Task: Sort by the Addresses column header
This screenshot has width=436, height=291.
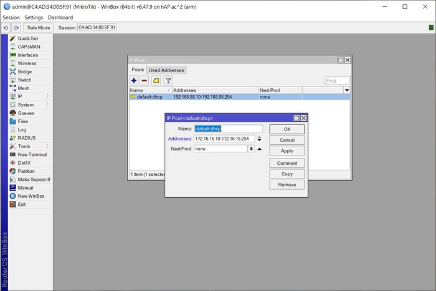Action: tap(216, 90)
